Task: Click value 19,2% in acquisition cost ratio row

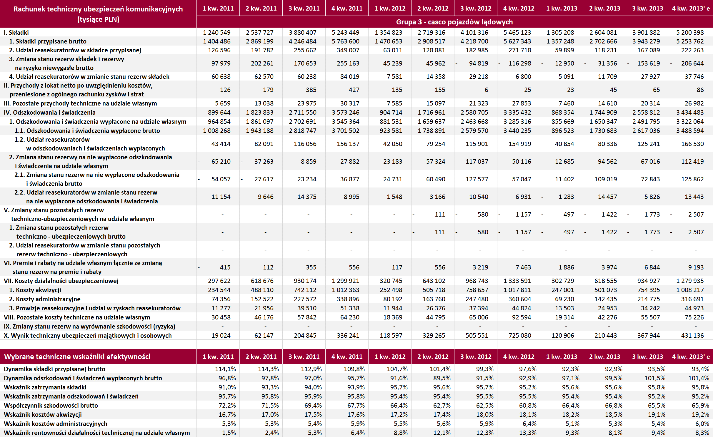Action: [x=700, y=415]
